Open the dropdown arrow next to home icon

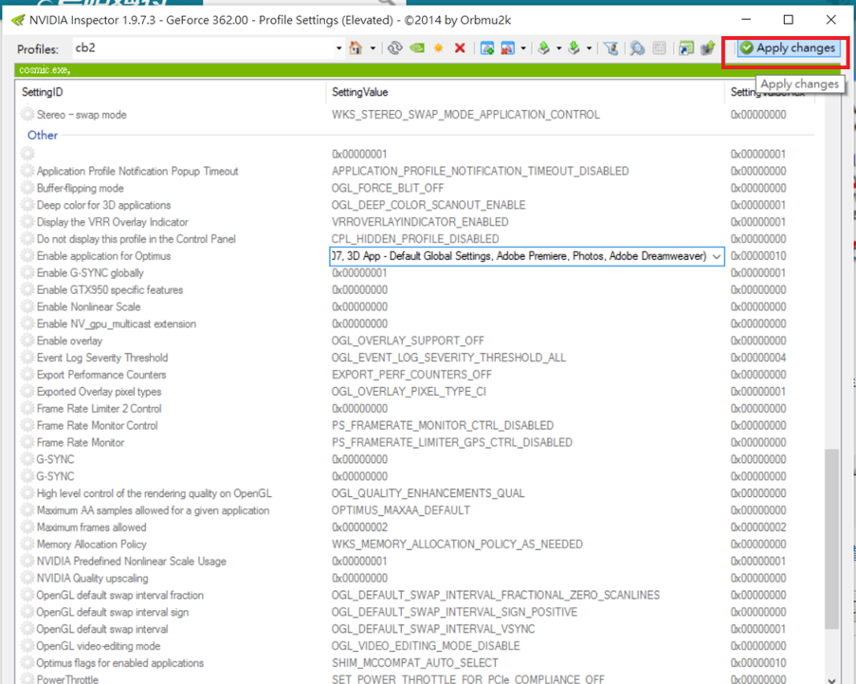pos(373,48)
